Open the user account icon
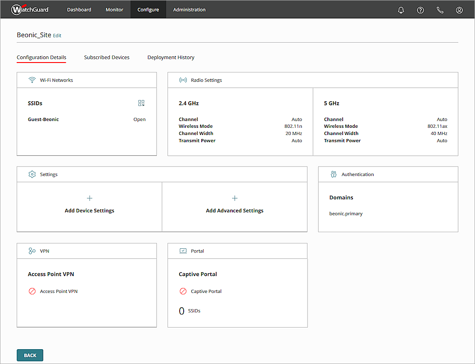The width and height of the screenshot is (475, 364). [459, 9]
